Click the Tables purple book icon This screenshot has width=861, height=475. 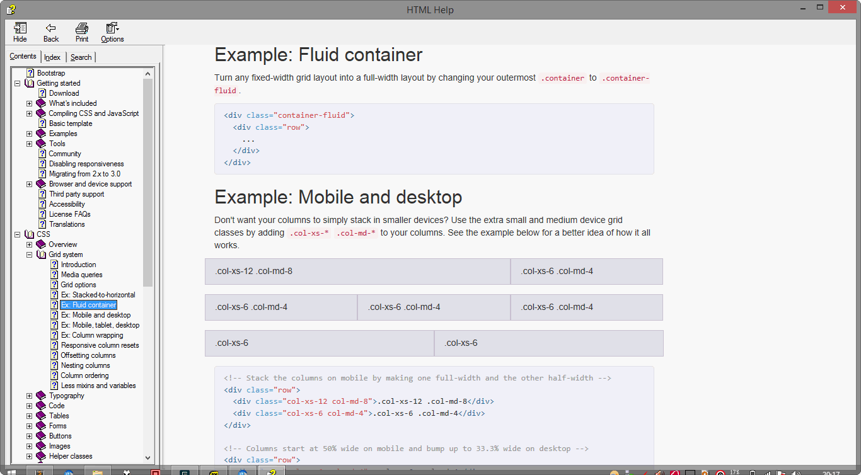(41, 416)
